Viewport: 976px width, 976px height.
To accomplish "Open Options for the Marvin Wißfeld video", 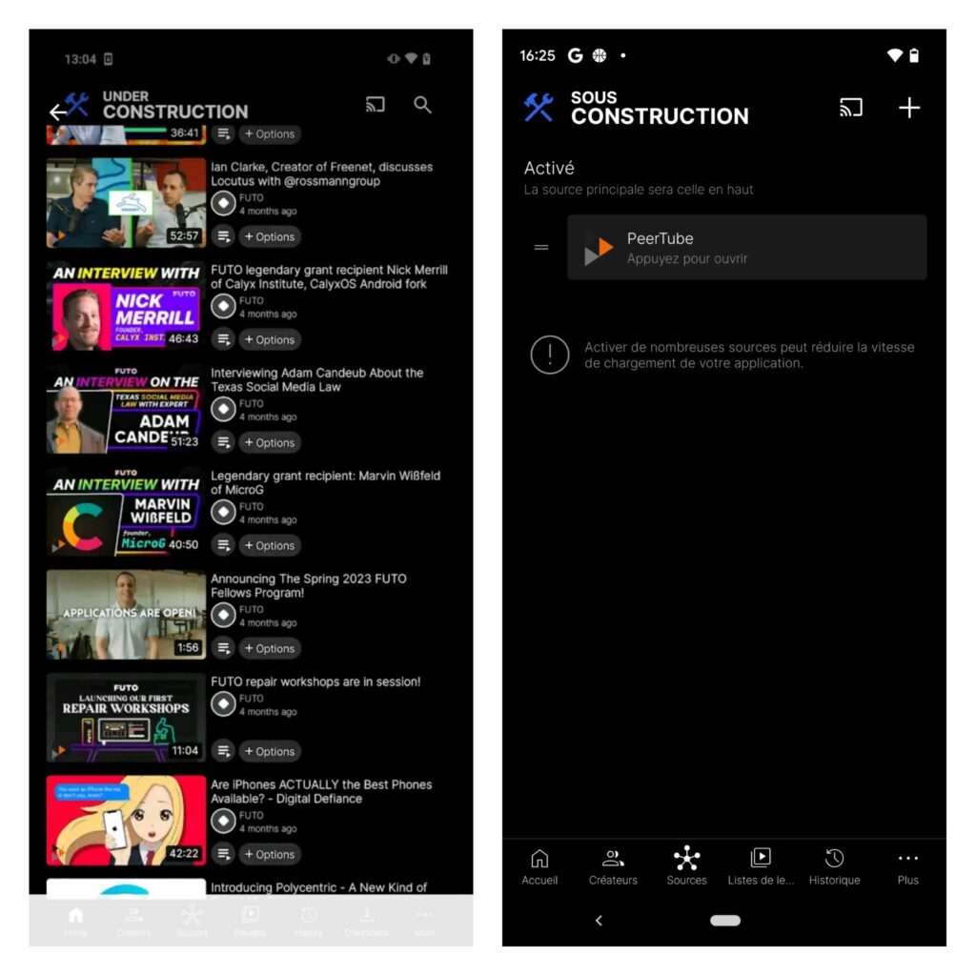I will (270, 545).
